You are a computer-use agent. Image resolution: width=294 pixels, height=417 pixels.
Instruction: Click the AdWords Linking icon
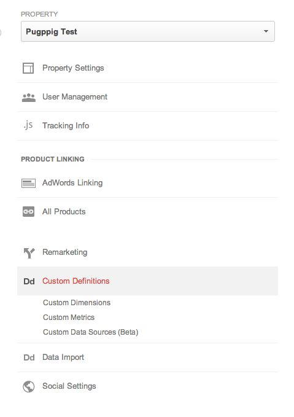pos(28,183)
